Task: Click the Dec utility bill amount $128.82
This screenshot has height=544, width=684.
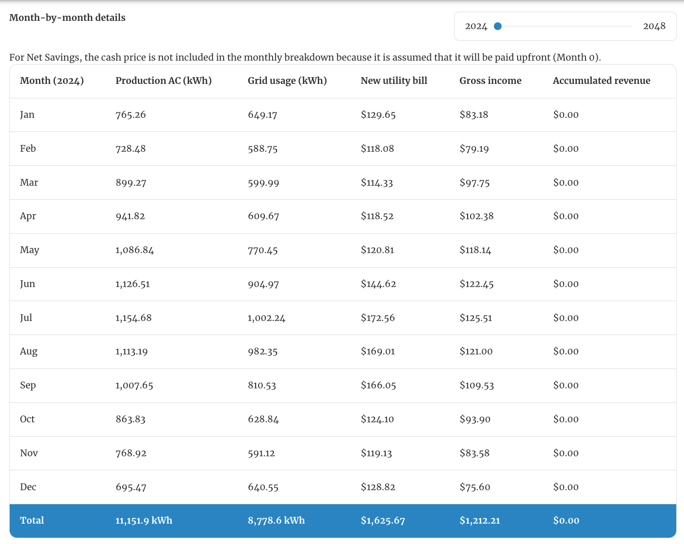Action: [378, 487]
